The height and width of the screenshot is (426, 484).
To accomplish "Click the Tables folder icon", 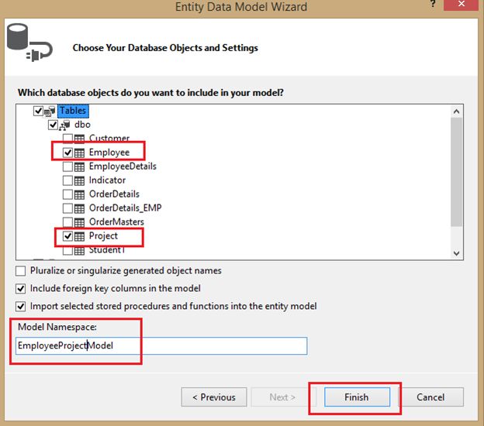I will pos(51,111).
